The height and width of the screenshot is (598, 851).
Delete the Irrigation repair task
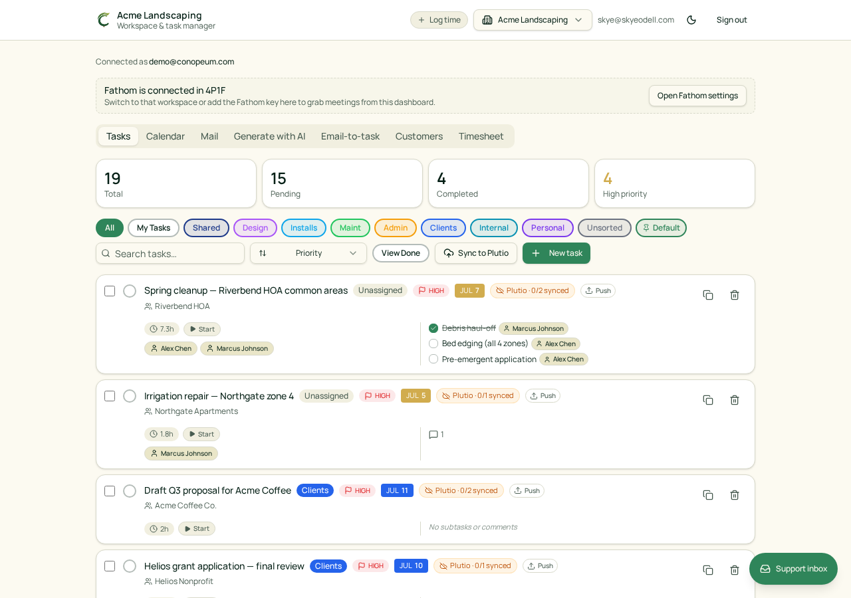click(735, 400)
